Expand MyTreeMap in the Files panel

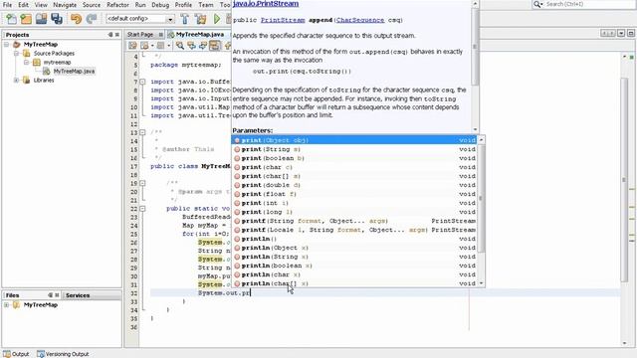point(7,304)
